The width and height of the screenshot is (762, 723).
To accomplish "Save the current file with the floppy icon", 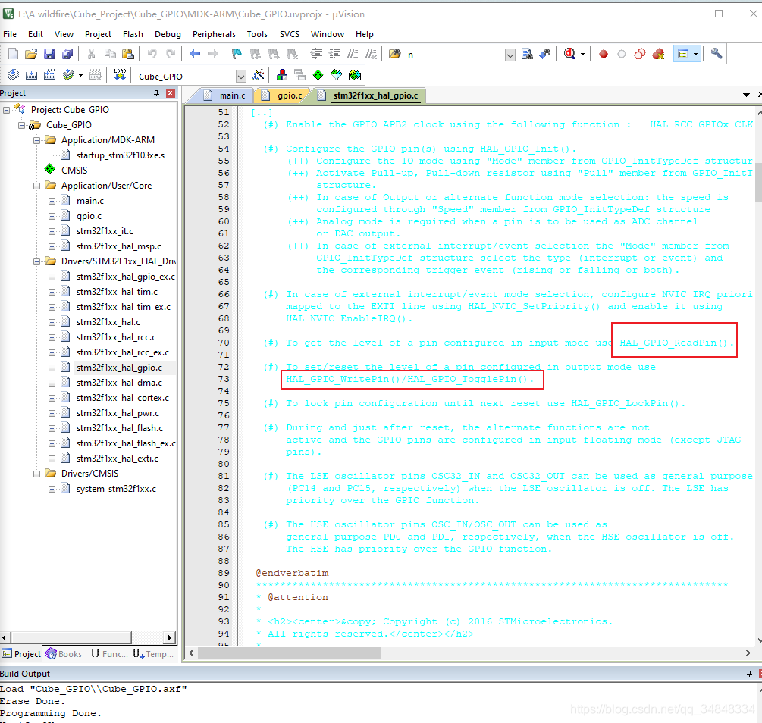I will pyautogui.click(x=49, y=54).
